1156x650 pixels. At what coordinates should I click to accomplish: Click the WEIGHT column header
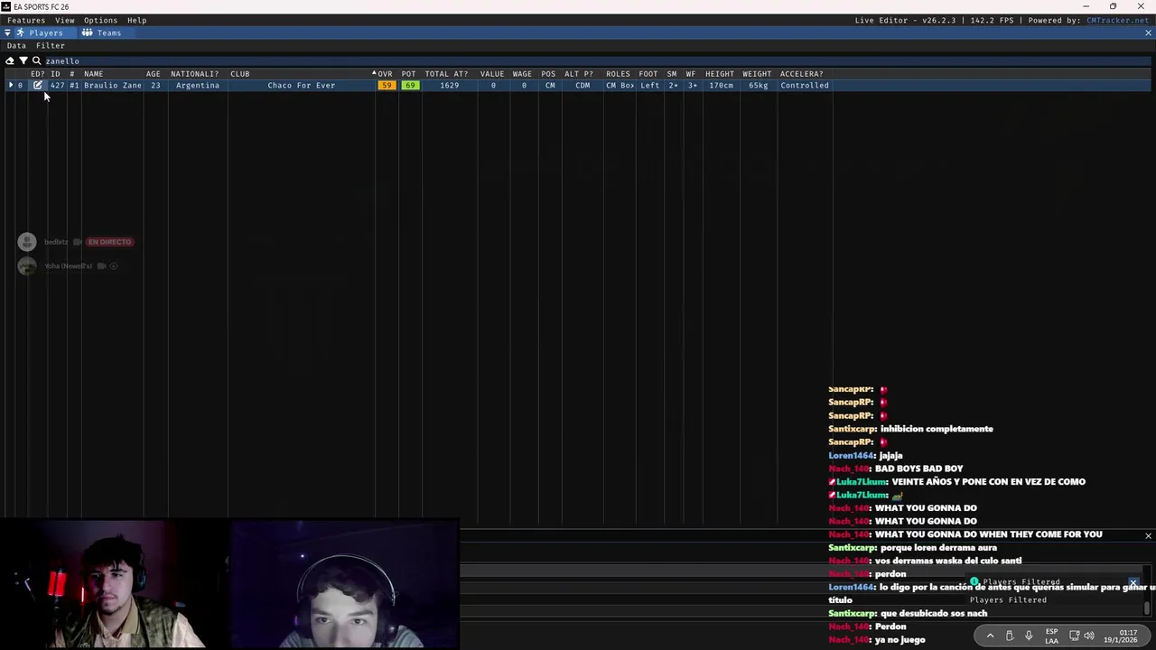757,74
